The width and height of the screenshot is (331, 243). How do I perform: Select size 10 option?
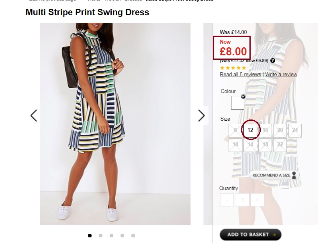click(235, 145)
